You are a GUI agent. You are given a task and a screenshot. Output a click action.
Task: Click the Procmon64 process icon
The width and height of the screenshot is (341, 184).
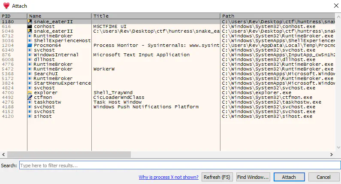click(x=30, y=45)
